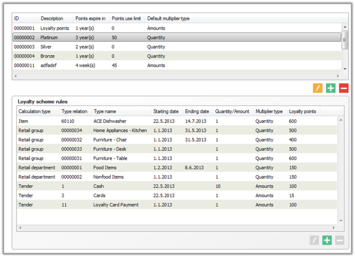This screenshot has width=355, height=257.
Task: Click the greyed edit rule pencil icon
Action: coord(314,240)
